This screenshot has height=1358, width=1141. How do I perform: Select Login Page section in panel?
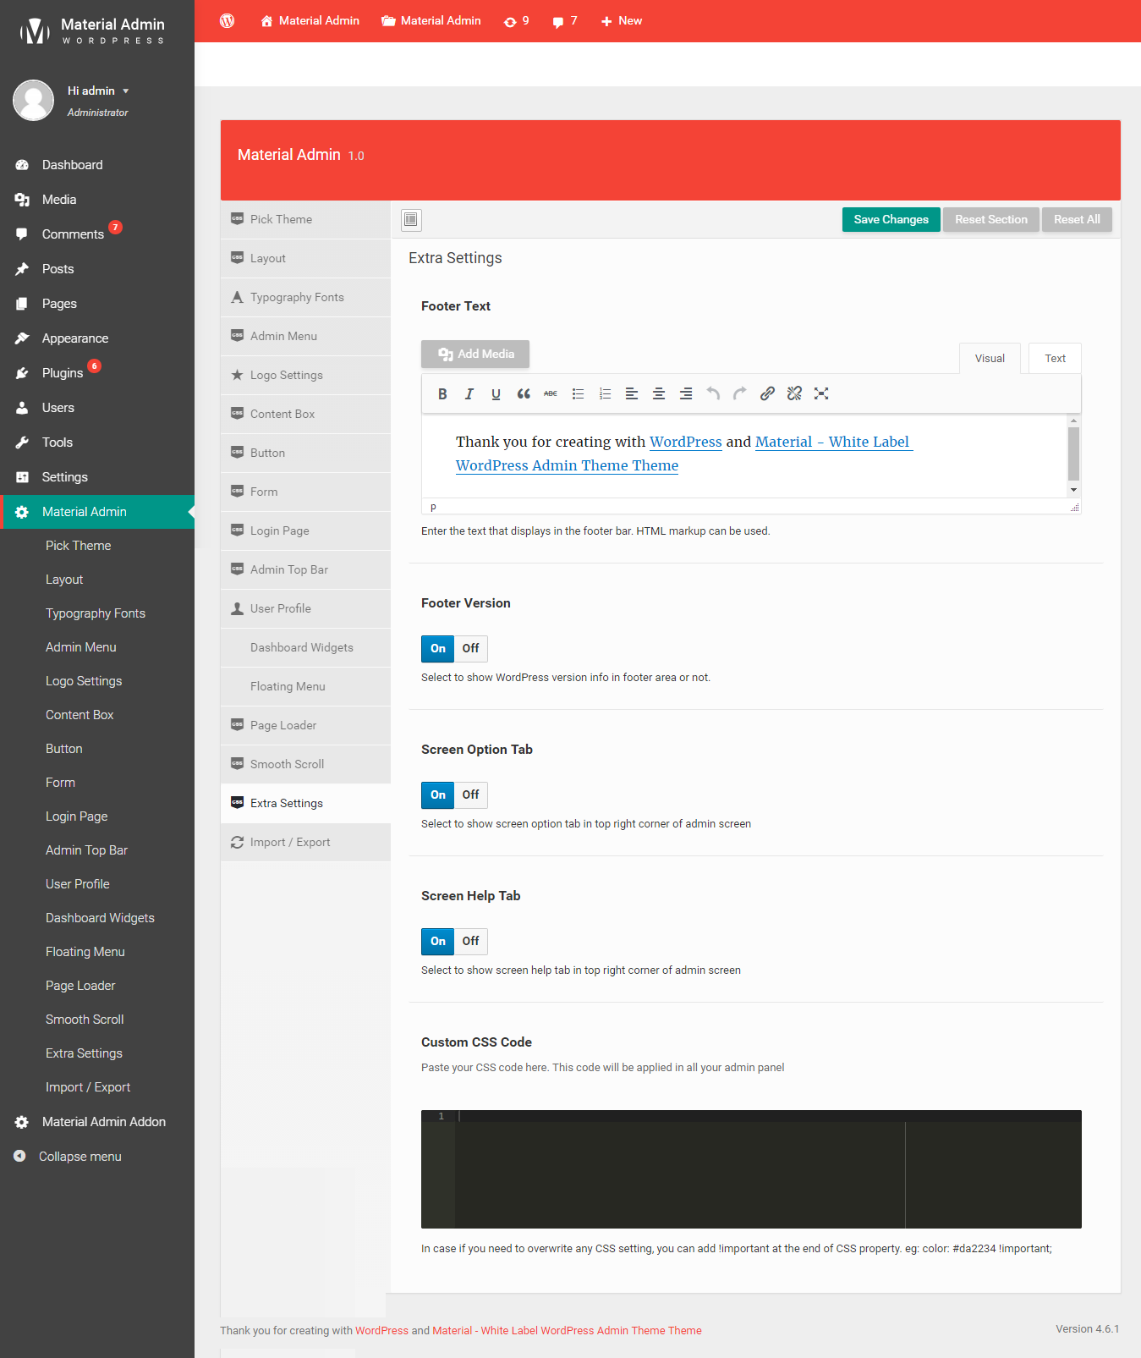(305, 531)
